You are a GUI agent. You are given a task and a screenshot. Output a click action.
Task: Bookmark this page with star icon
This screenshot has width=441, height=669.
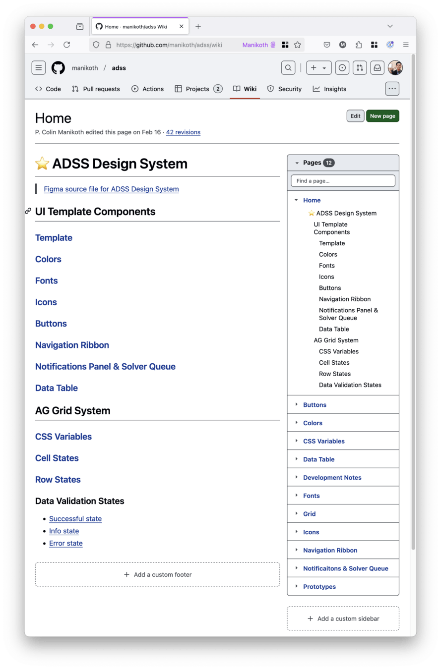[298, 45]
